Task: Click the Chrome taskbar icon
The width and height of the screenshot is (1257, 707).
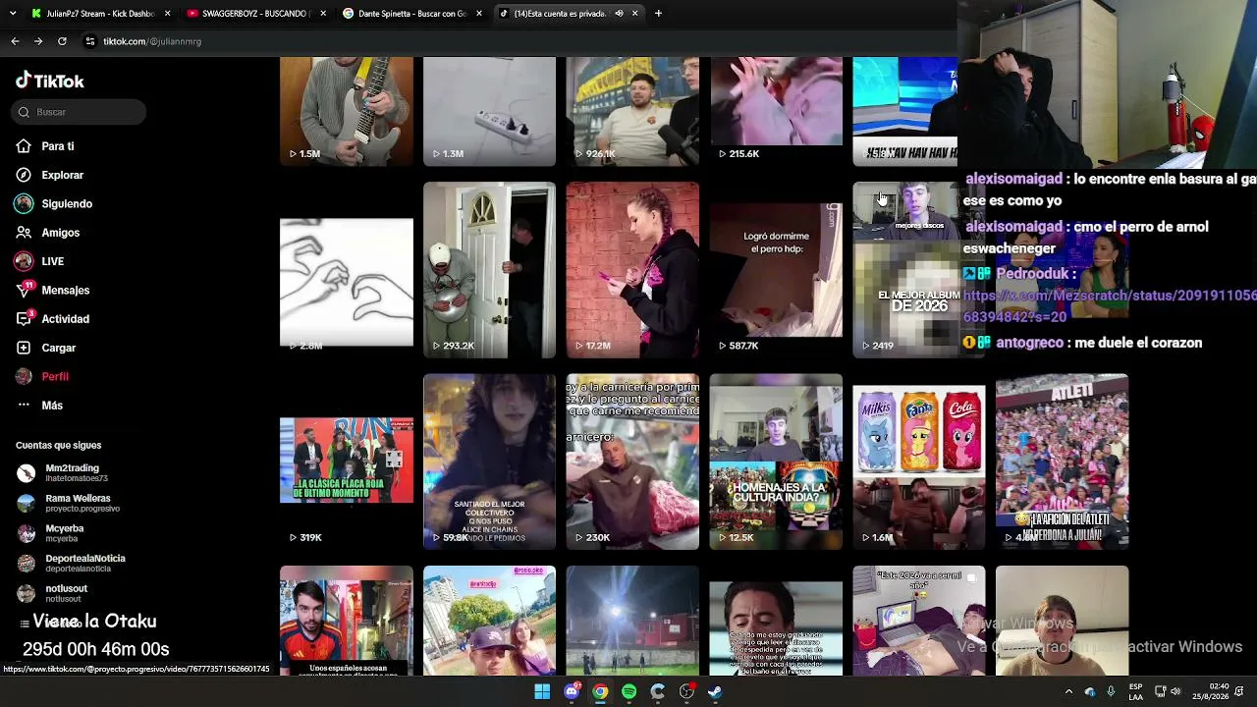Action: pyautogui.click(x=600, y=692)
